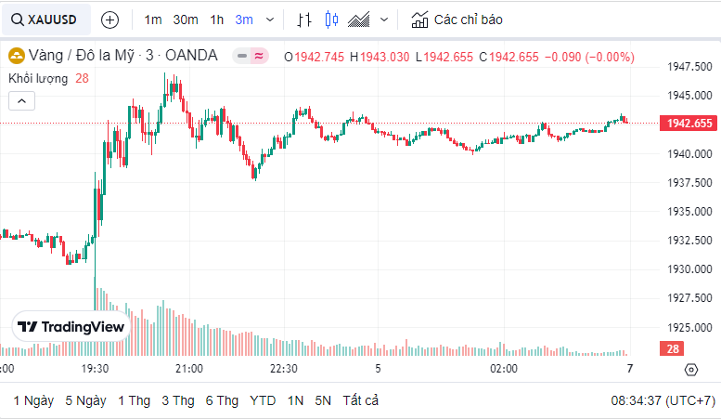Open chart settings gear icon
This screenshot has height=419, width=721.
click(690, 369)
